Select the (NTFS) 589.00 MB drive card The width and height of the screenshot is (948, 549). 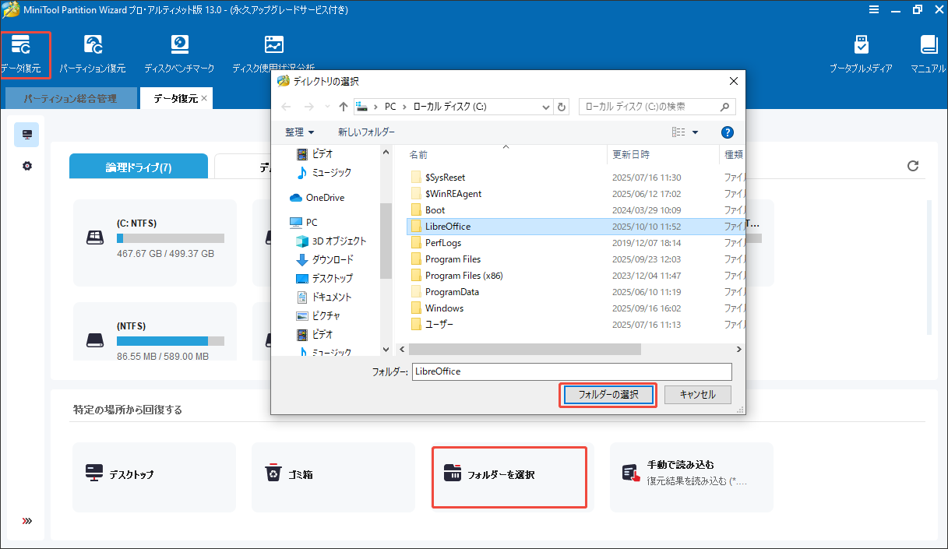[154, 332]
